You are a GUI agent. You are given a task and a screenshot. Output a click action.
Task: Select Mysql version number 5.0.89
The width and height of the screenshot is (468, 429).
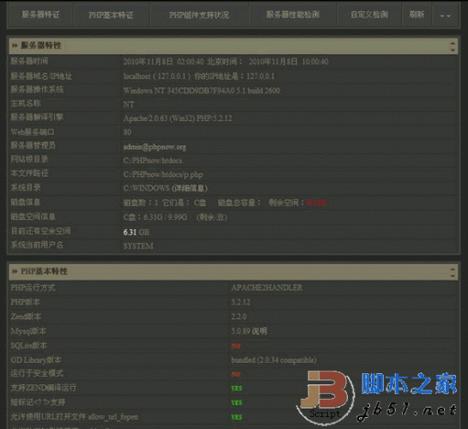coord(240,331)
